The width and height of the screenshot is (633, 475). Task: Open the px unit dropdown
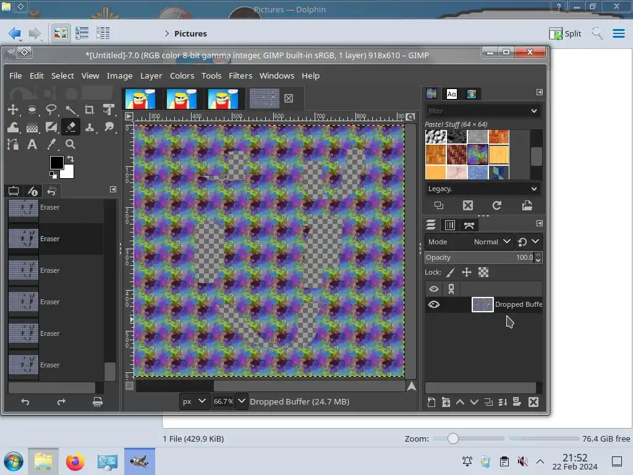tap(194, 401)
